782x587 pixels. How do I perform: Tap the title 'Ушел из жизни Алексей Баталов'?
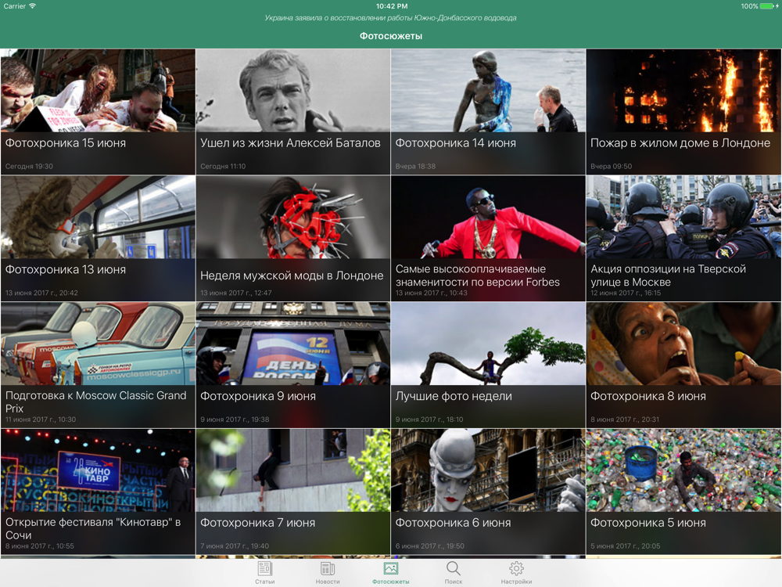(290, 143)
